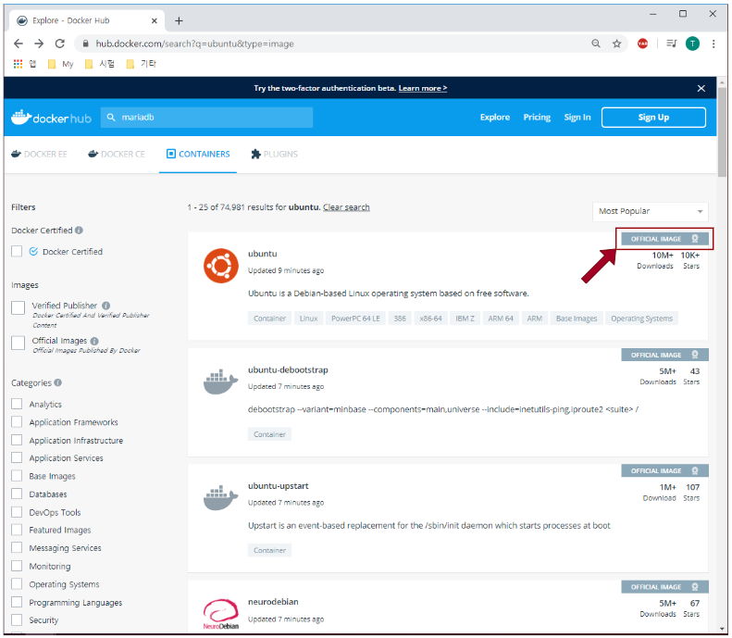Viewport: 732px width, 638px height.
Task: Click the Sign In link
Action: coord(577,118)
